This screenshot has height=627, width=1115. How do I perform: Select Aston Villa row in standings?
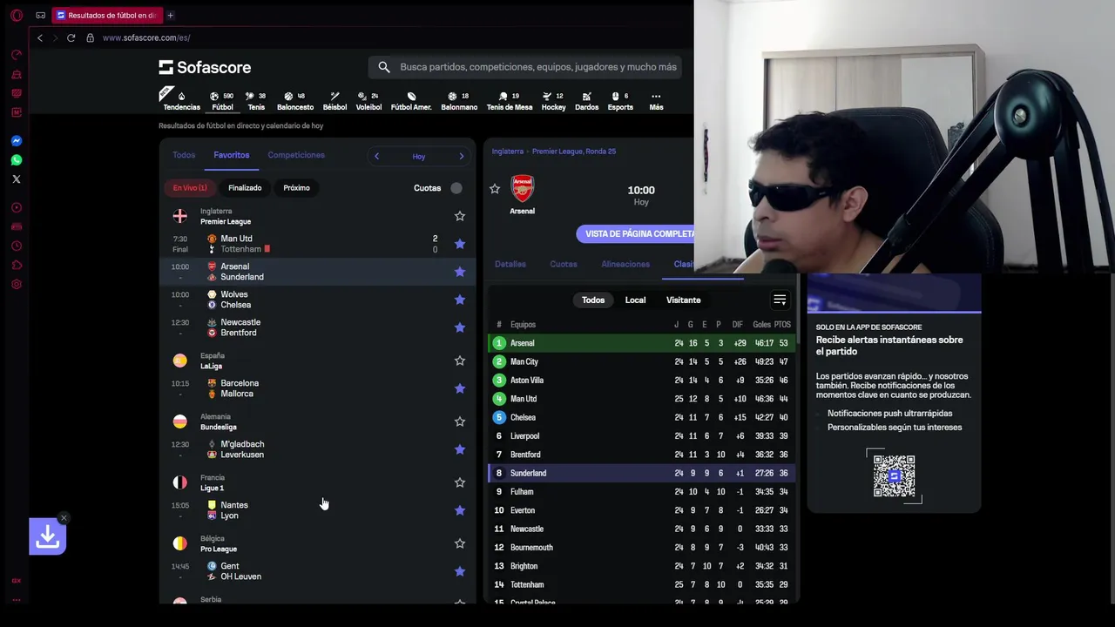(640, 381)
